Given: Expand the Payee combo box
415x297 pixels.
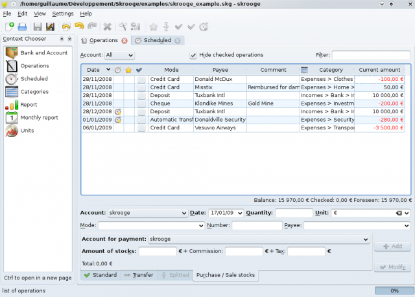Looking at the screenshot, I should tap(356, 226).
